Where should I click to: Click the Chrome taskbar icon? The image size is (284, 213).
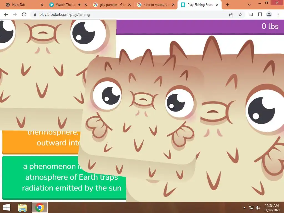click(40, 207)
